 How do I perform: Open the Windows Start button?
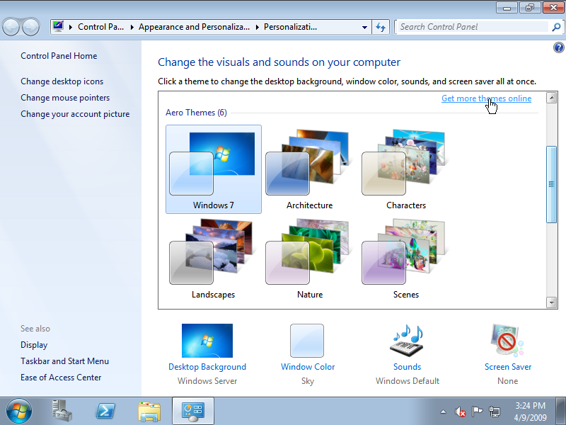coord(19,412)
